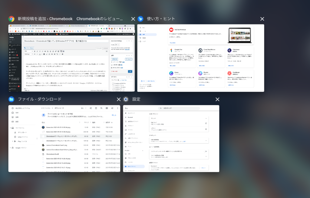
Task: Click the insert link icon in WordPress editor
Action: 56,51
